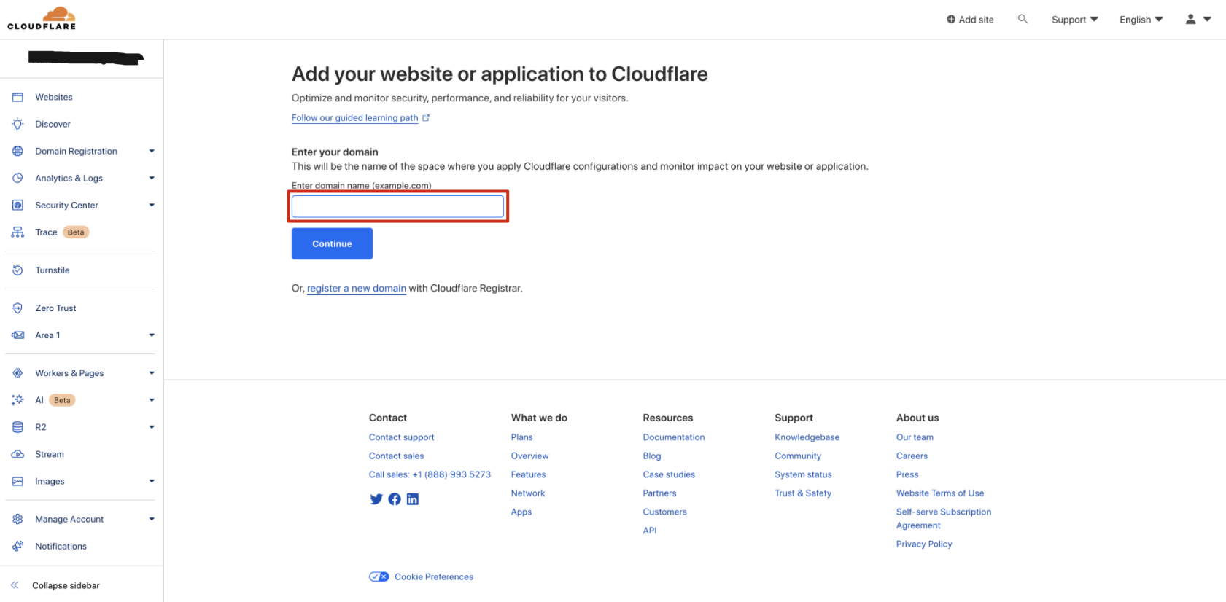Go to Websites in the sidebar
Viewport: 1226px width, 602px height.
point(54,98)
